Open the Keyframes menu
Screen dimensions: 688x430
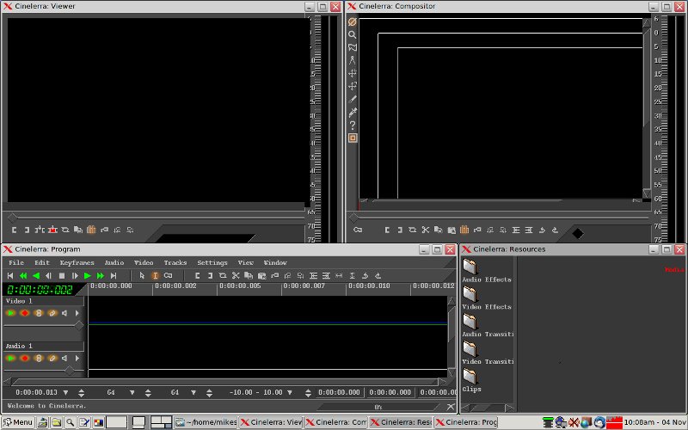click(x=77, y=262)
